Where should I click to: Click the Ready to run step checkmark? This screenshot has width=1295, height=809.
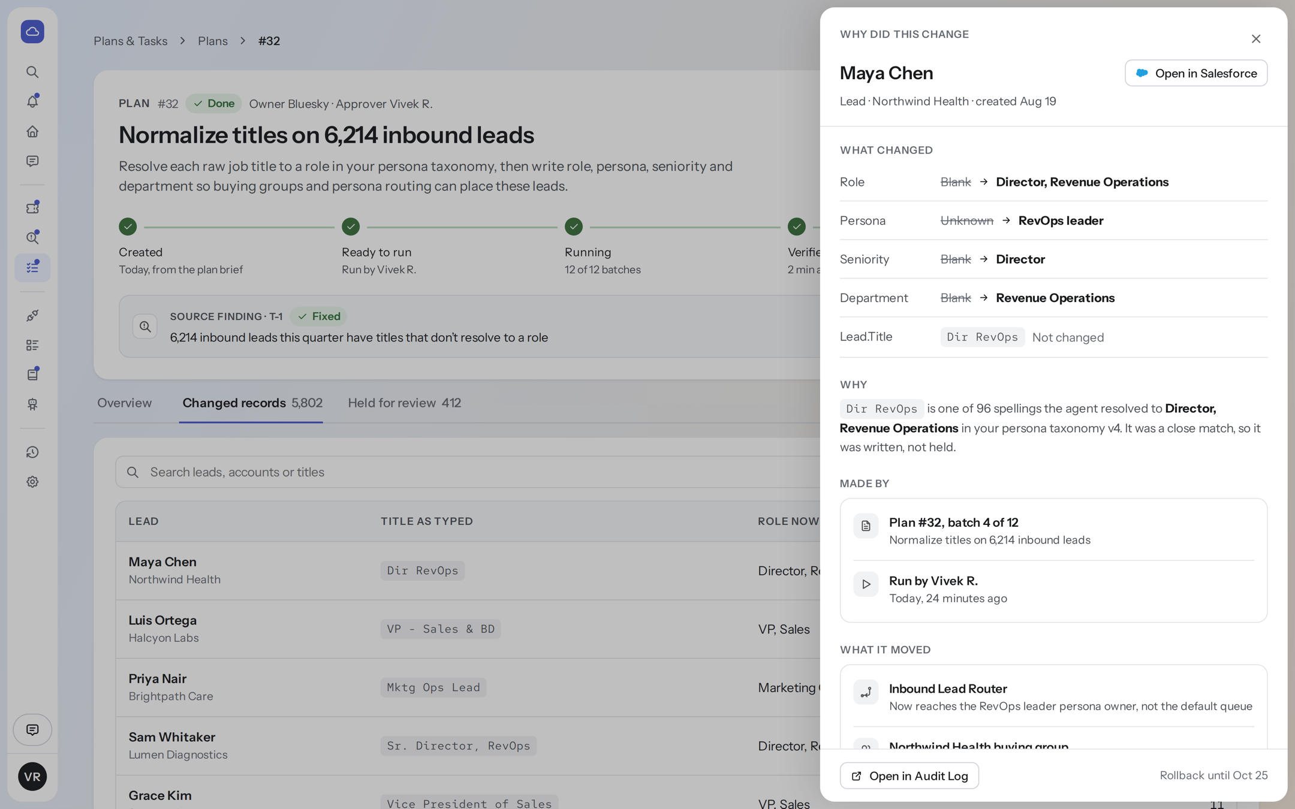pos(351,227)
